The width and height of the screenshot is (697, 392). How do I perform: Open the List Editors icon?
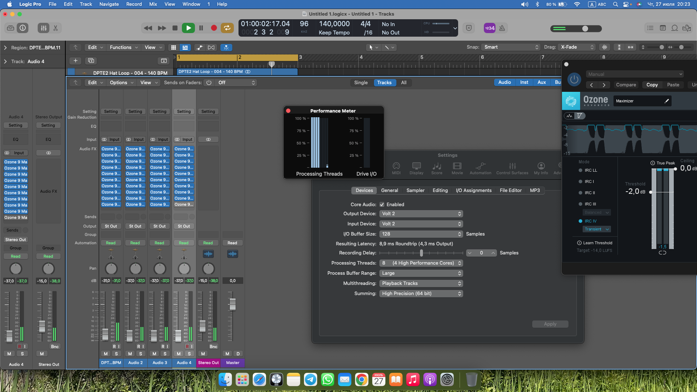pos(650,28)
